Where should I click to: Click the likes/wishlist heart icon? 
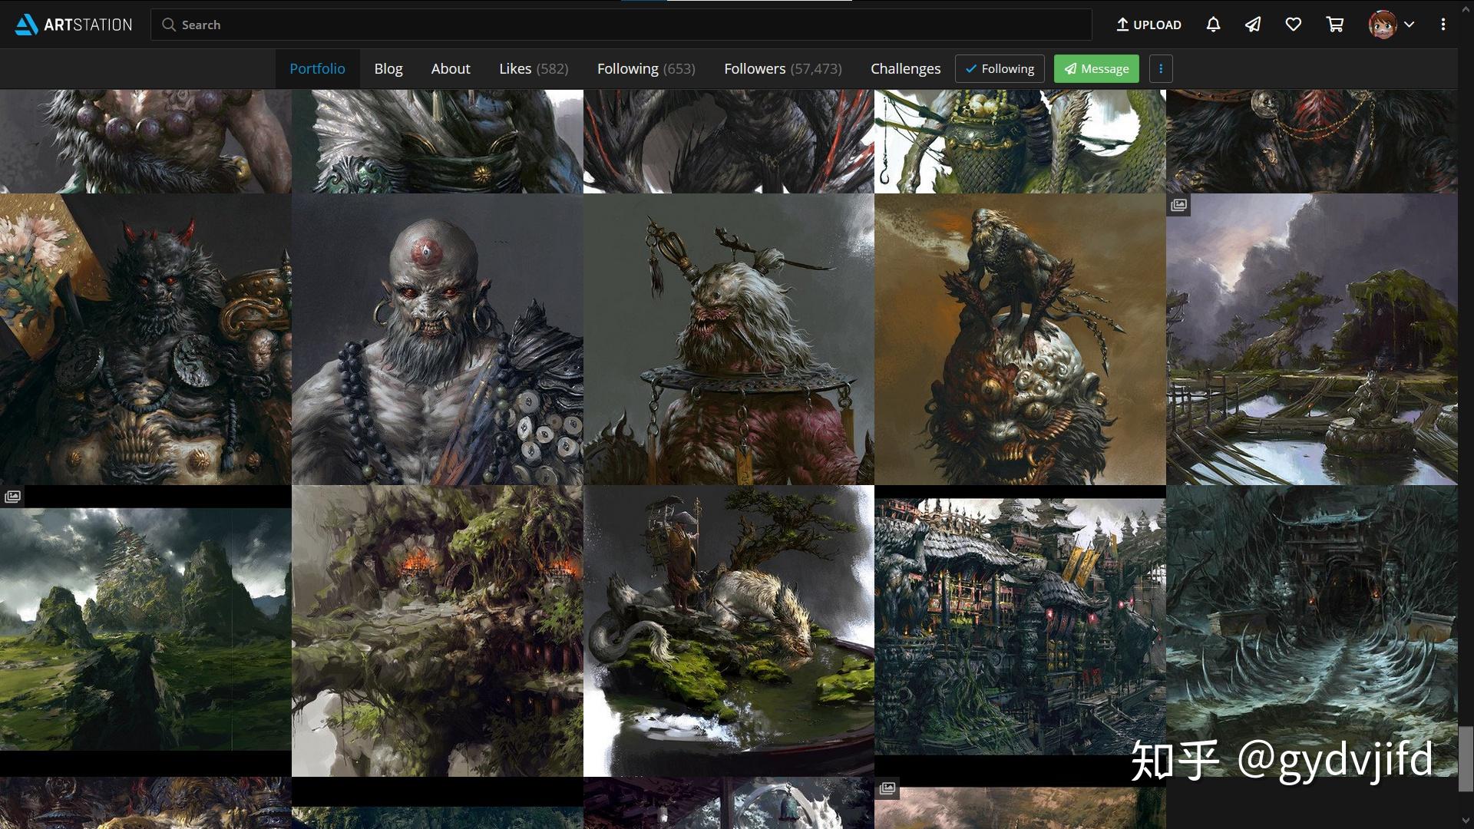tap(1294, 25)
